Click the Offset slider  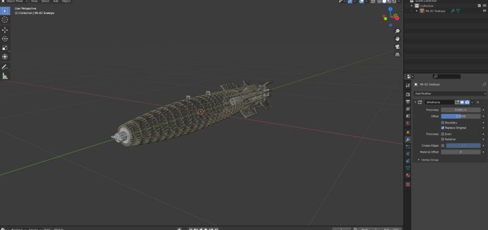[461, 116]
